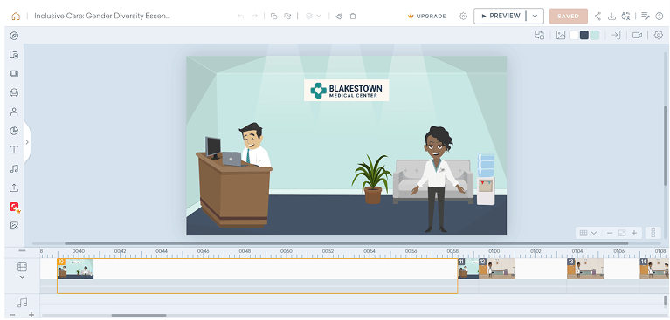This screenshot has width=670, height=320.
Task: Select the Blakestown Medical Center logo
Action: click(x=346, y=91)
